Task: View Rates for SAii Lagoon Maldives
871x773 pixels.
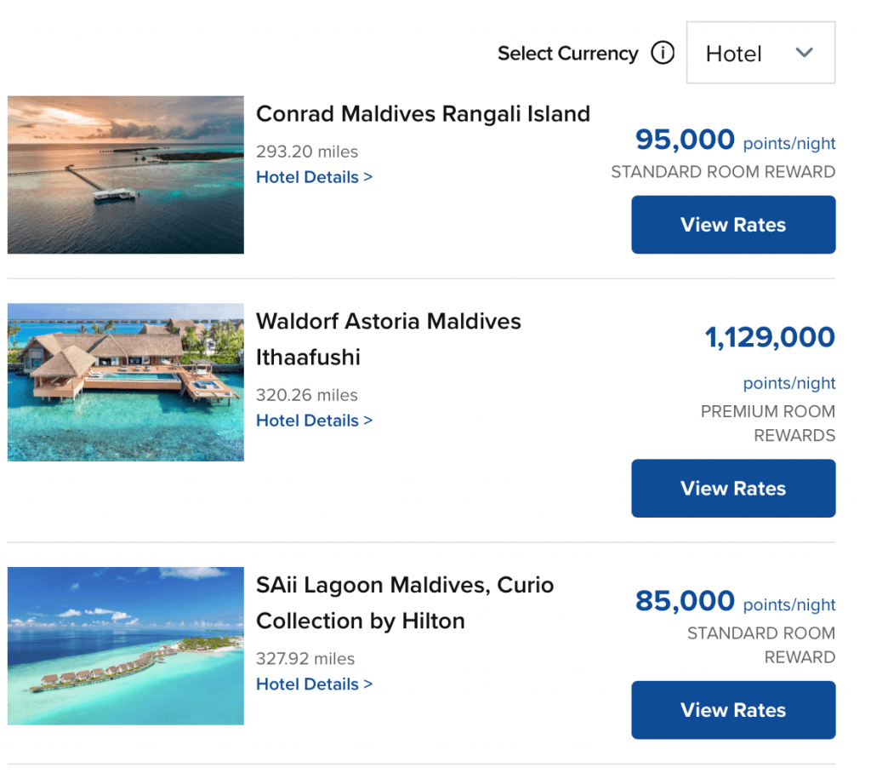Action: point(732,709)
